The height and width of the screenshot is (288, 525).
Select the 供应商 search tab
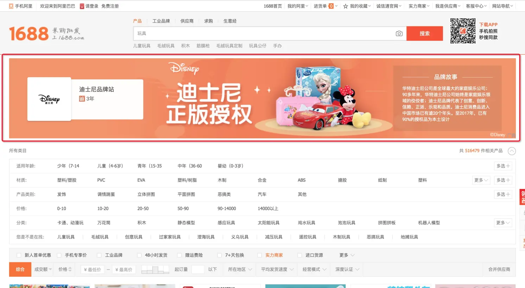click(x=187, y=21)
